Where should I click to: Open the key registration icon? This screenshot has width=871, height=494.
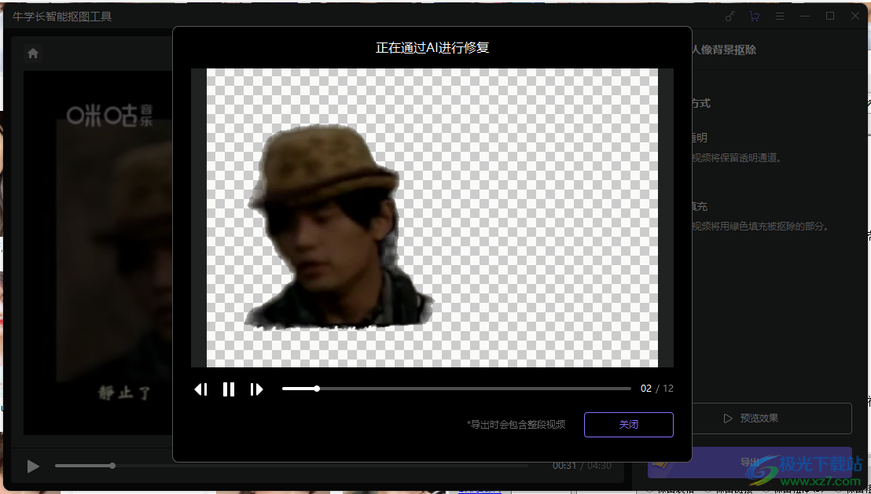[729, 17]
